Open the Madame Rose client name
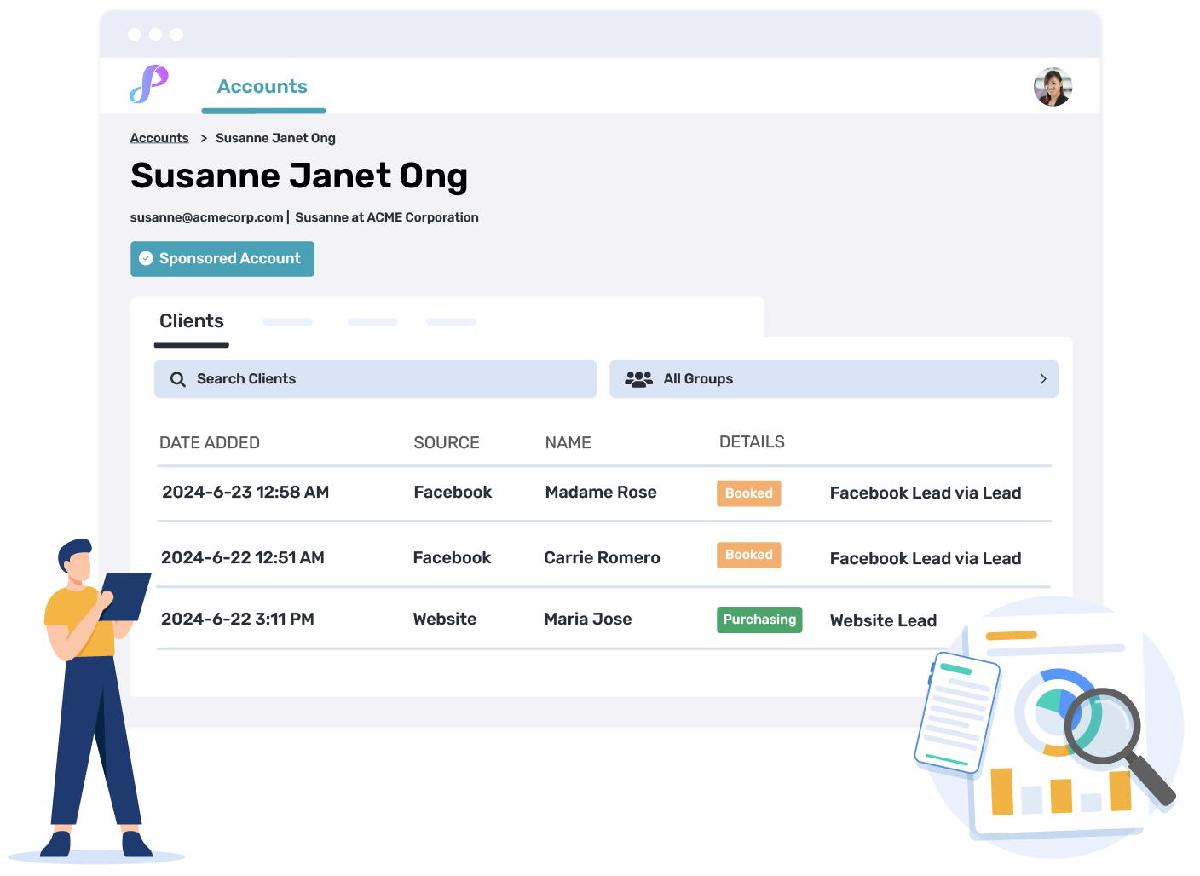 click(601, 493)
